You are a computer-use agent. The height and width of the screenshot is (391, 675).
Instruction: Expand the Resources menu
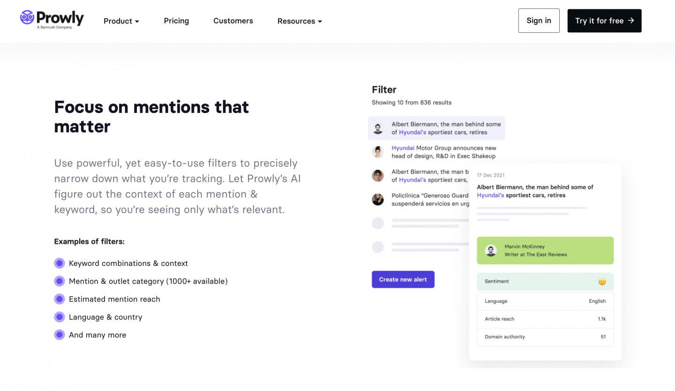300,21
